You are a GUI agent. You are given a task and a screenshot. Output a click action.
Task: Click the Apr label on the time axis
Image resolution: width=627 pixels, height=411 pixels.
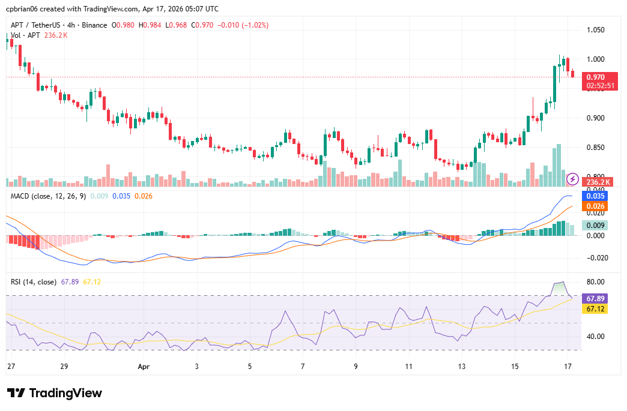[143, 366]
